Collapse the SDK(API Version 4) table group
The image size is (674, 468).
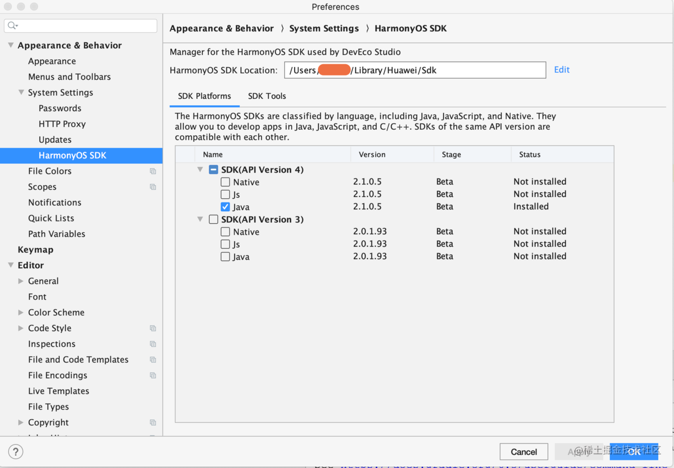coord(201,170)
